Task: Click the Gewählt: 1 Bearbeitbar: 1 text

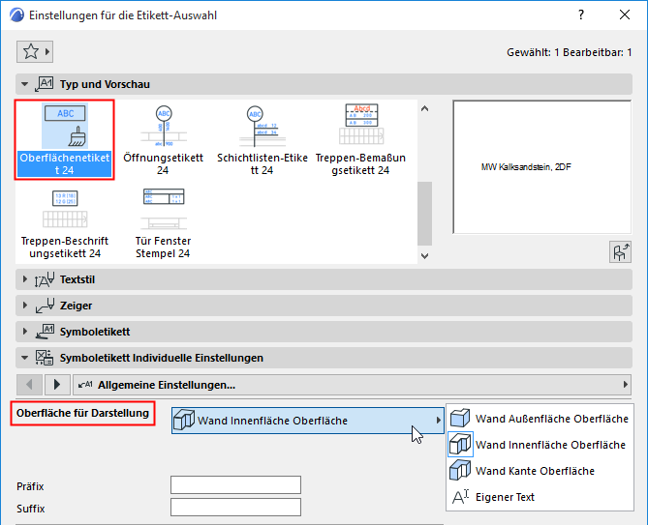Action: (570, 53)
